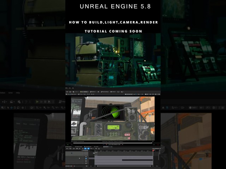Select the Camera Cuts track icon
This screenshot has width=226, height=169.
pos(72,153)
